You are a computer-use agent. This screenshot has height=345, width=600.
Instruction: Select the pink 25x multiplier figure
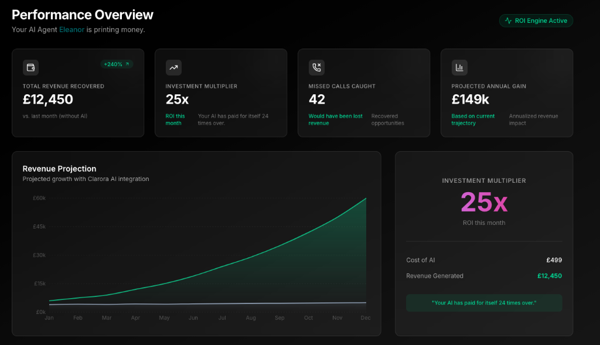483,201
